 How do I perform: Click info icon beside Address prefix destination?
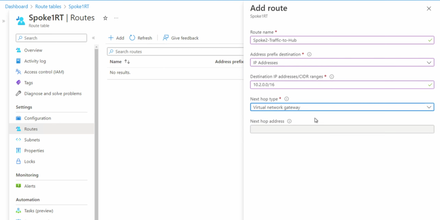tap(309, 54)
